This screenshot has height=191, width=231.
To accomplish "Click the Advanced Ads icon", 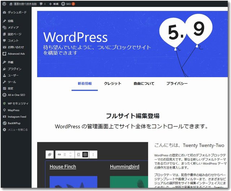I will (x=4, y=54).
